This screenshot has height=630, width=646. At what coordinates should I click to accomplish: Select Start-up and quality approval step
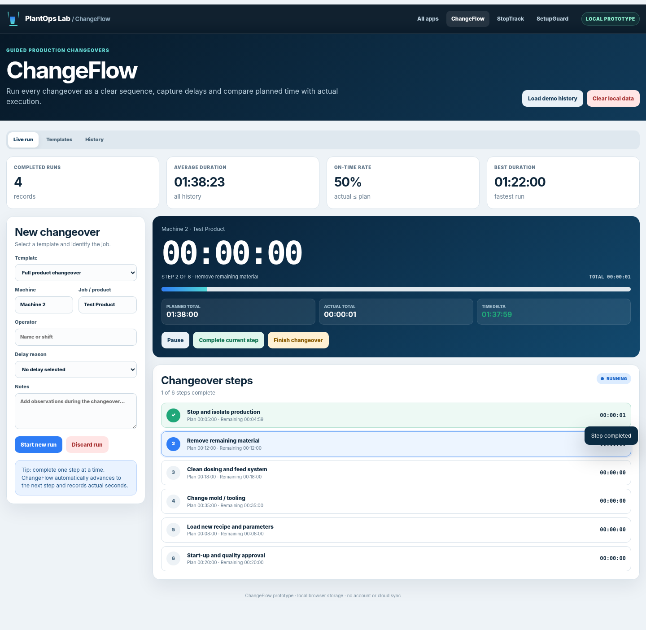tap(396, 559)
